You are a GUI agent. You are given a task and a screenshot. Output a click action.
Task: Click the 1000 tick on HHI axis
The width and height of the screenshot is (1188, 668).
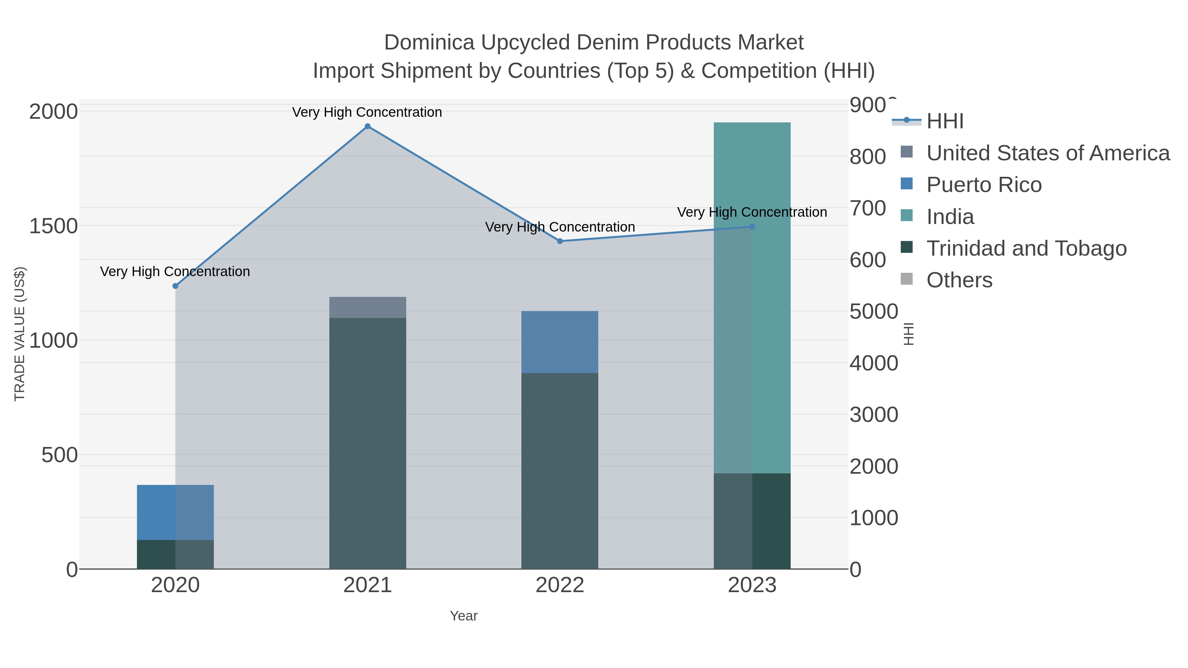click(874, 518)
